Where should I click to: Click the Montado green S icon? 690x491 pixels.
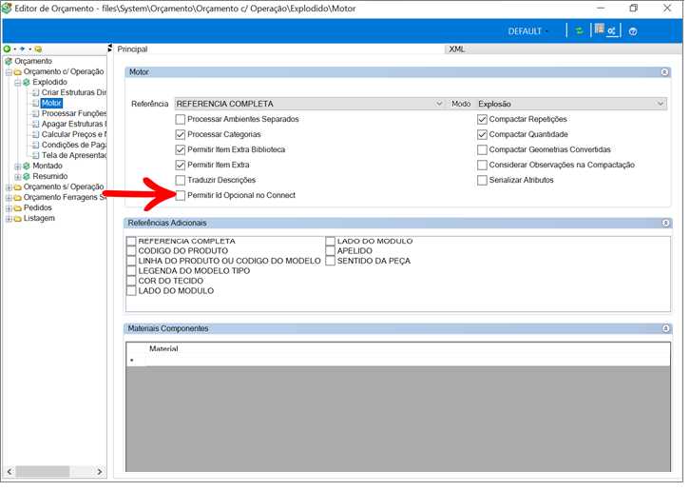pos(27,167)
